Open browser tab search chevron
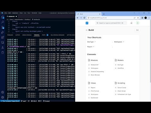 coord(134,13)
